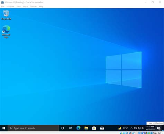Expand hidden system tray icons

[131, 128]
